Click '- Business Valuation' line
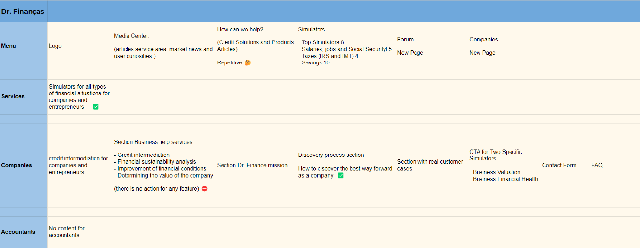Viewport: 640px width, 248px height. (495, 172)
